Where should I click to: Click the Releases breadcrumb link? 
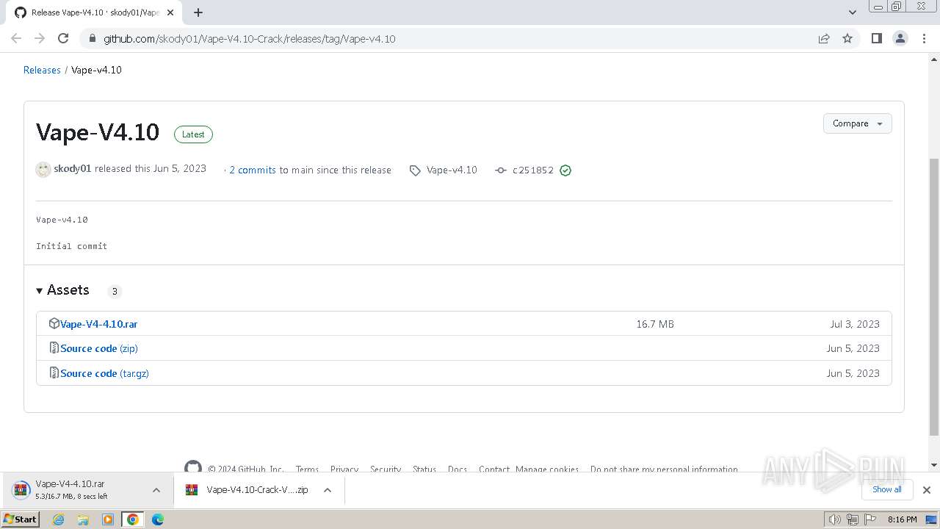42,70
